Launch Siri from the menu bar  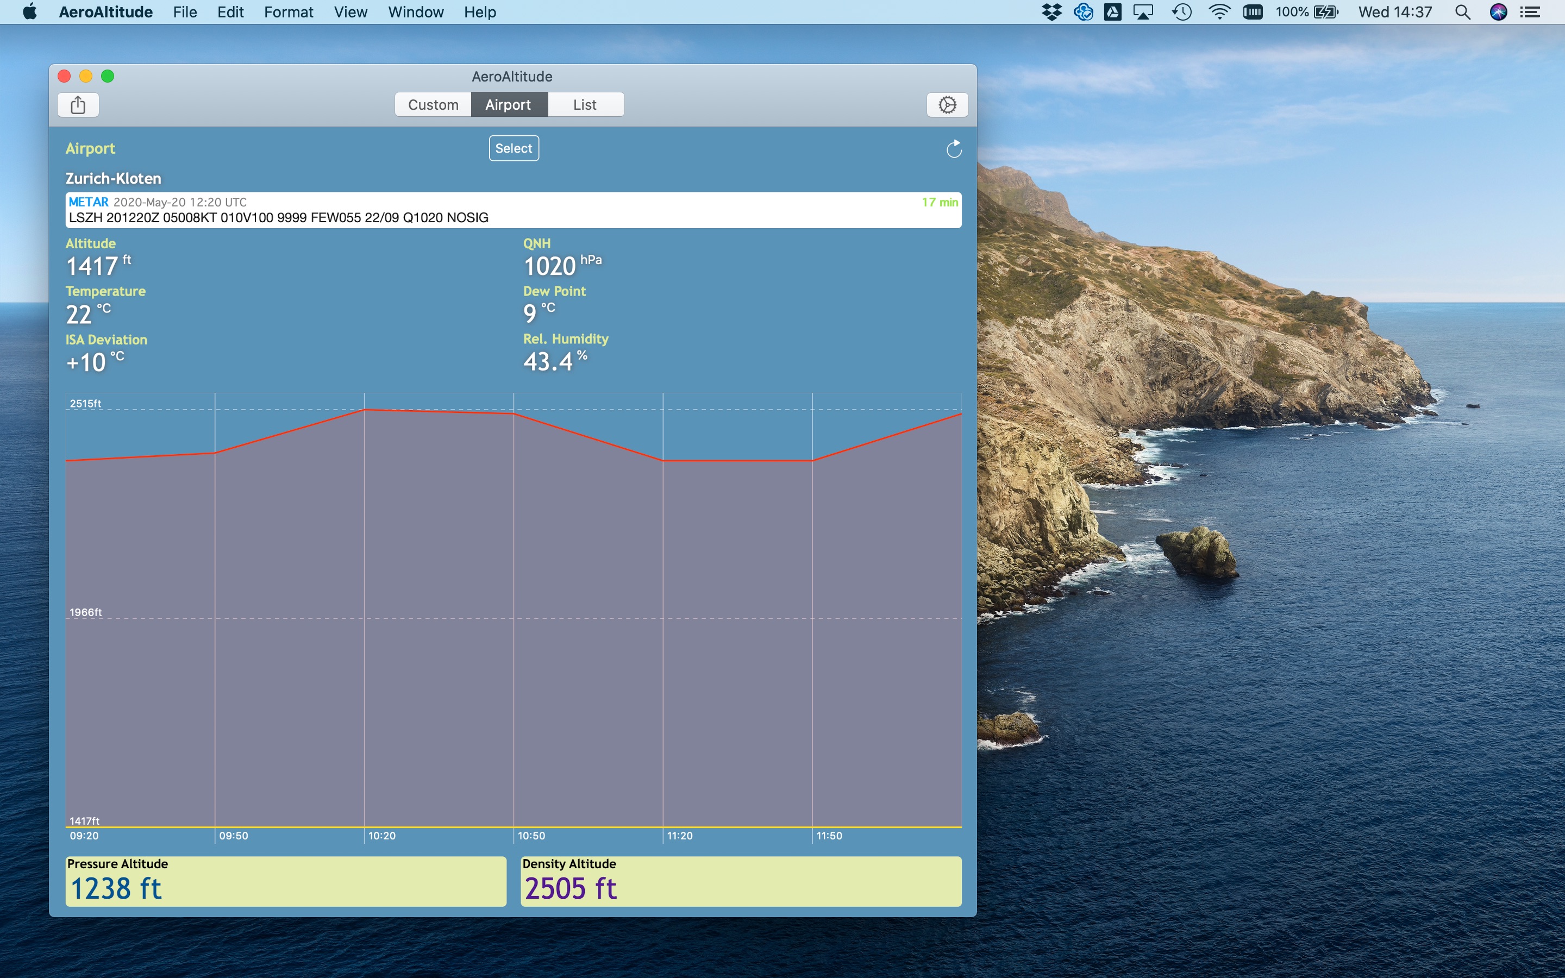[1498, 11]
